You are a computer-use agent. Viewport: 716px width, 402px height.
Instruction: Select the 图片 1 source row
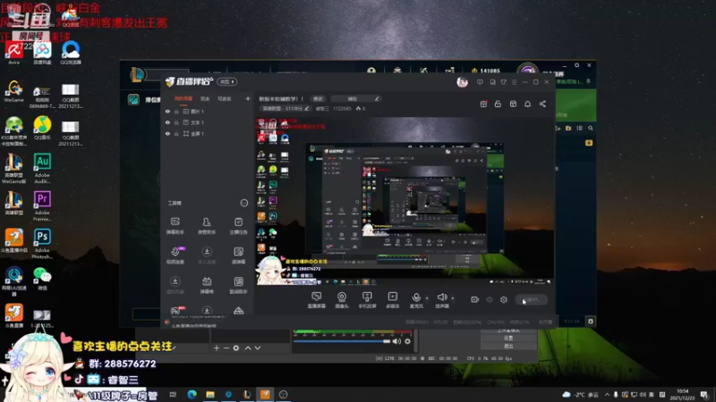pyautogui.click(x=208, y=111)
